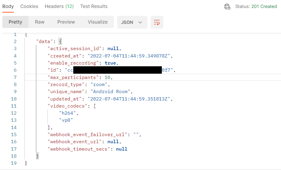This screenshot has height=170, width=281.
Task: Click the "active_session_id" key
Action: (x=74, y=49)
